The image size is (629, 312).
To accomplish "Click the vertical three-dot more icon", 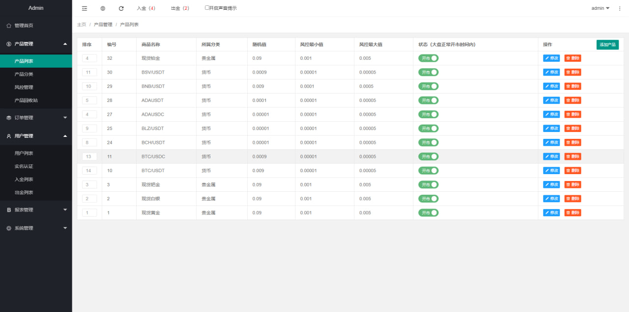I will click(619, 8).
